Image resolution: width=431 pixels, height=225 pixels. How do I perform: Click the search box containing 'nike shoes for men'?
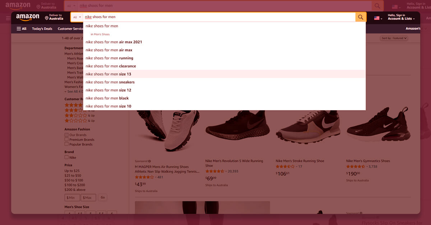(219, 17)
